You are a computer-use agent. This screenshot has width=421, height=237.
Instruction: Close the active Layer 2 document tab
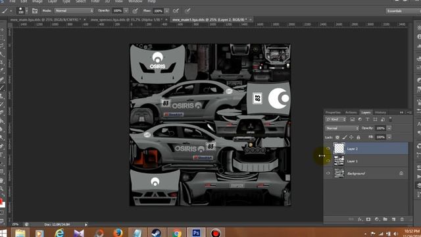coord(250,20)
